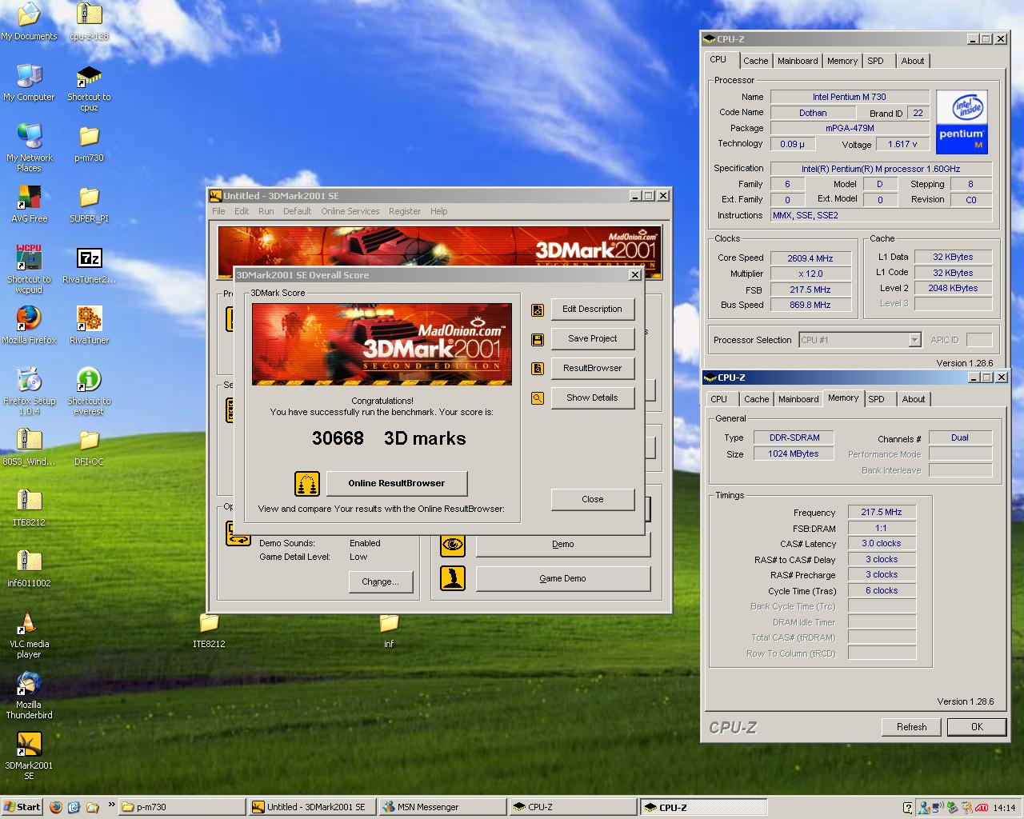Screen dimensions: 1024x819
Task: Click the ResultBrowser document icon
Action: [x=538, y=369]
